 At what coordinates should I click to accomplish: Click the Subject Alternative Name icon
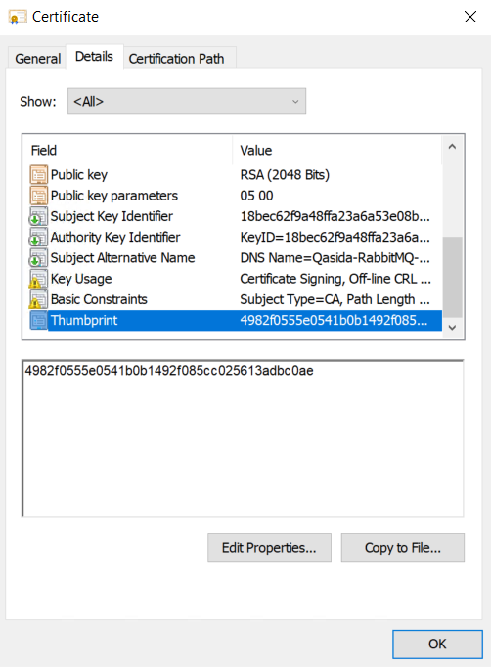click(38, 258)
